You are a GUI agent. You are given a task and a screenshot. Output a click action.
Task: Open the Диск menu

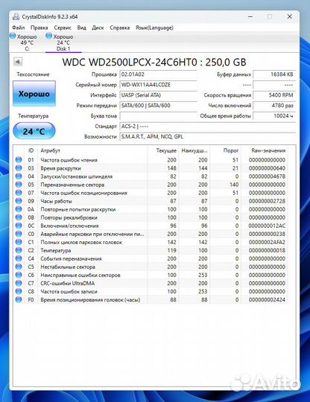coord(98,28)
